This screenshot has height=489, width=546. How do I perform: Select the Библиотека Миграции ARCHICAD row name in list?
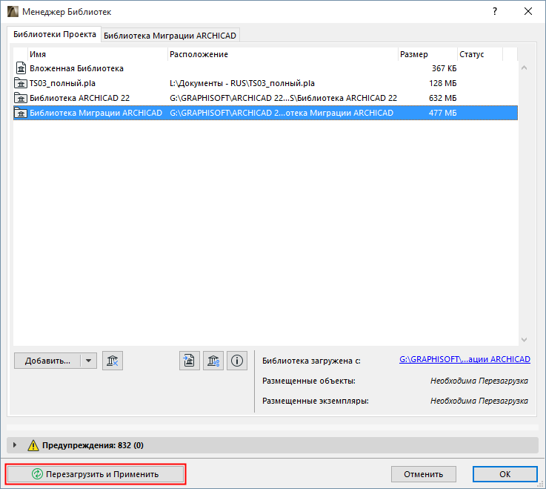[96, 113]
